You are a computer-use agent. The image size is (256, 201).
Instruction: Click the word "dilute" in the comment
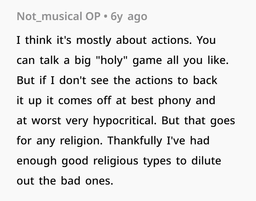(206, 160)
